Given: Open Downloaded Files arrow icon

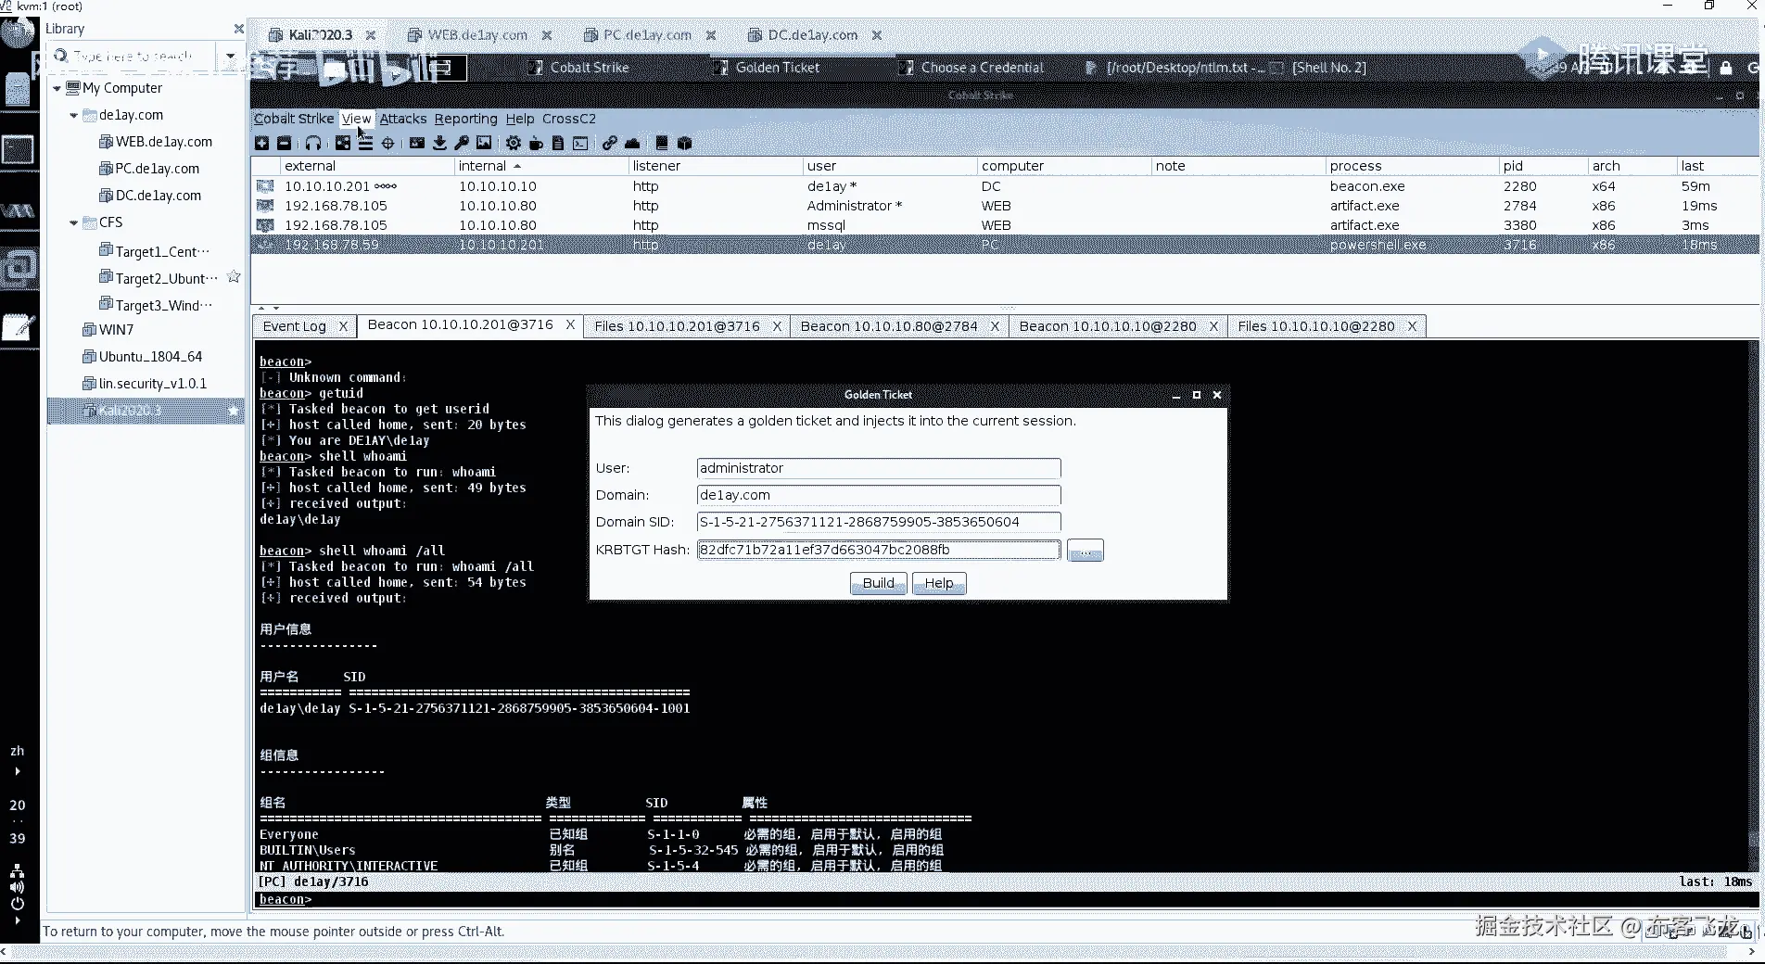Looking at the screenshot, I should click(x=439, y=143).
